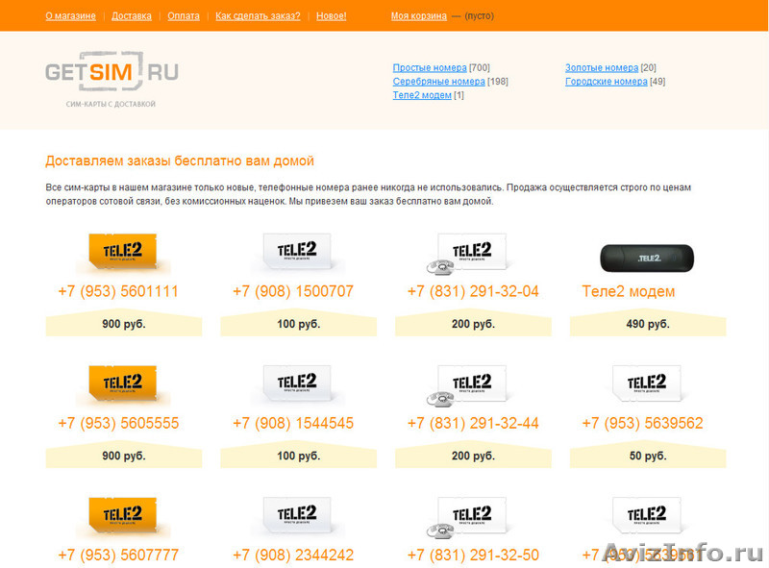The image size is (769, 568).
Task: Open the 'О магазине' menu link
Action: pos(70,15)
